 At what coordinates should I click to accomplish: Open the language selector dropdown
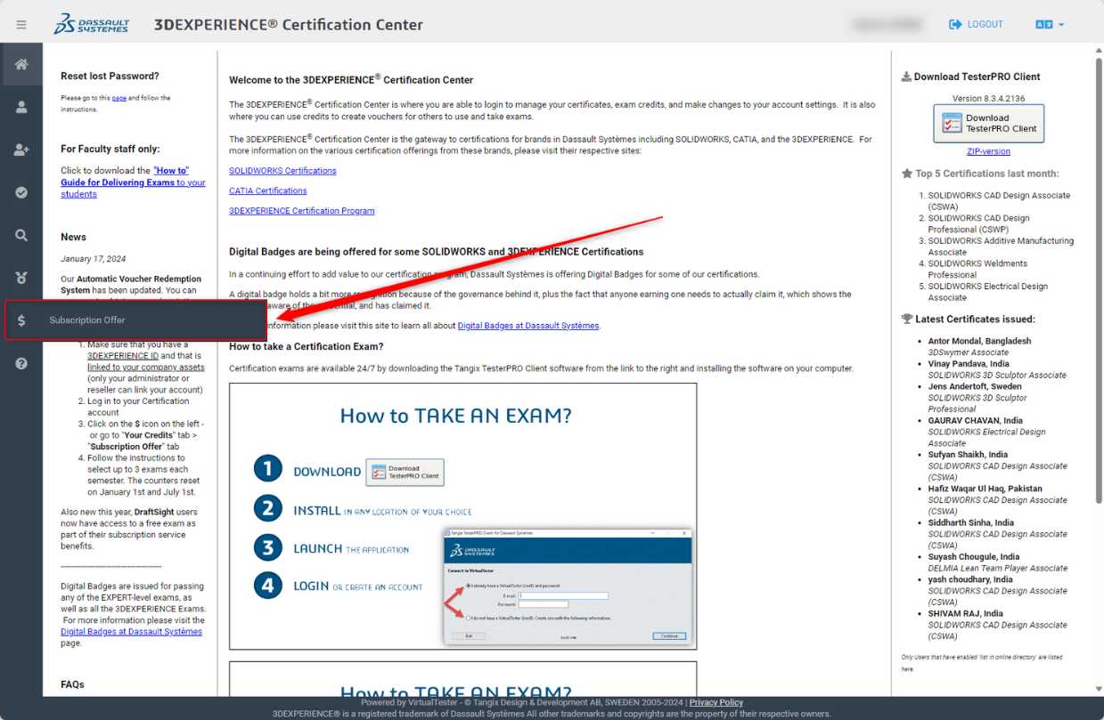click(x=1050, y=24)
